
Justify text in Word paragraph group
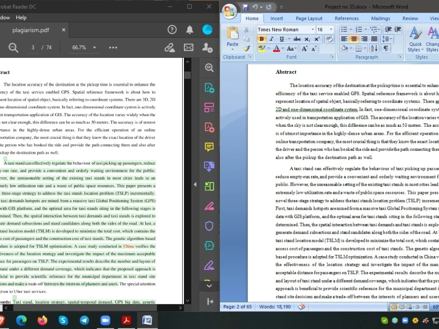(x=374, y=39)
